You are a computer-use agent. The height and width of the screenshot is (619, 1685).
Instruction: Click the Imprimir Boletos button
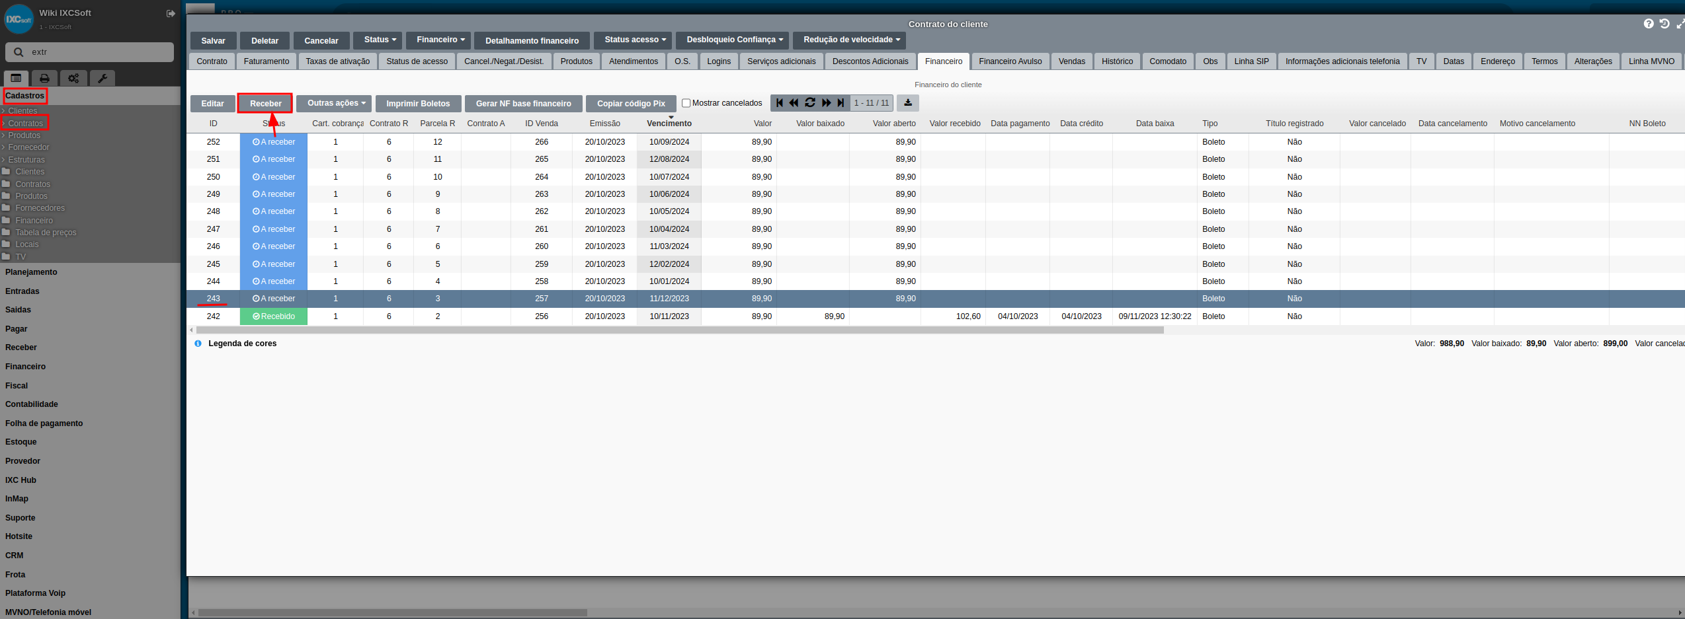coord(418,104)
